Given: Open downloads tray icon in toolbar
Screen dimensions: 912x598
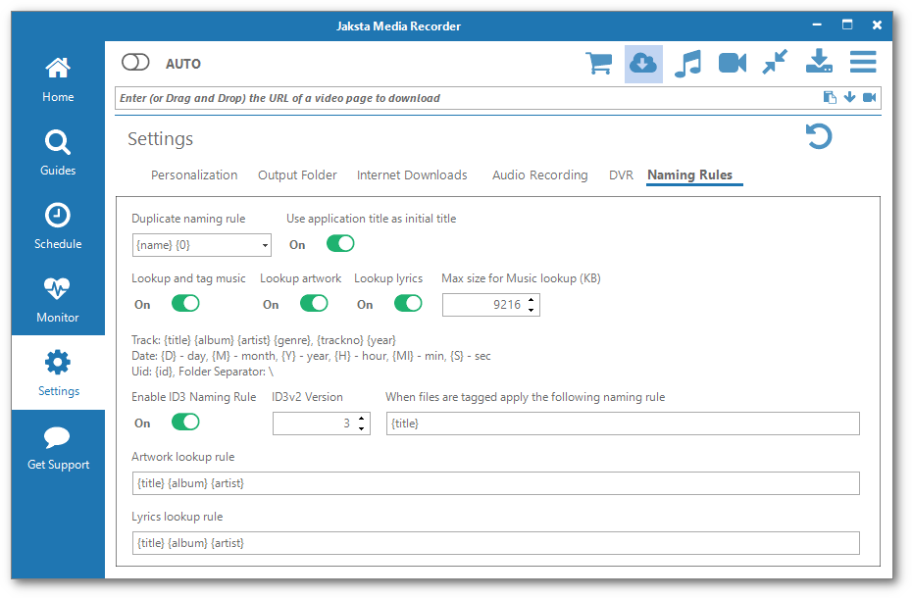Looking at the screenshot, I should (819, 61).
